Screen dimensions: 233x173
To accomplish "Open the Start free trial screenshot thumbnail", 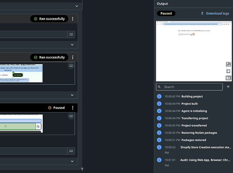I will coord(21,73).
